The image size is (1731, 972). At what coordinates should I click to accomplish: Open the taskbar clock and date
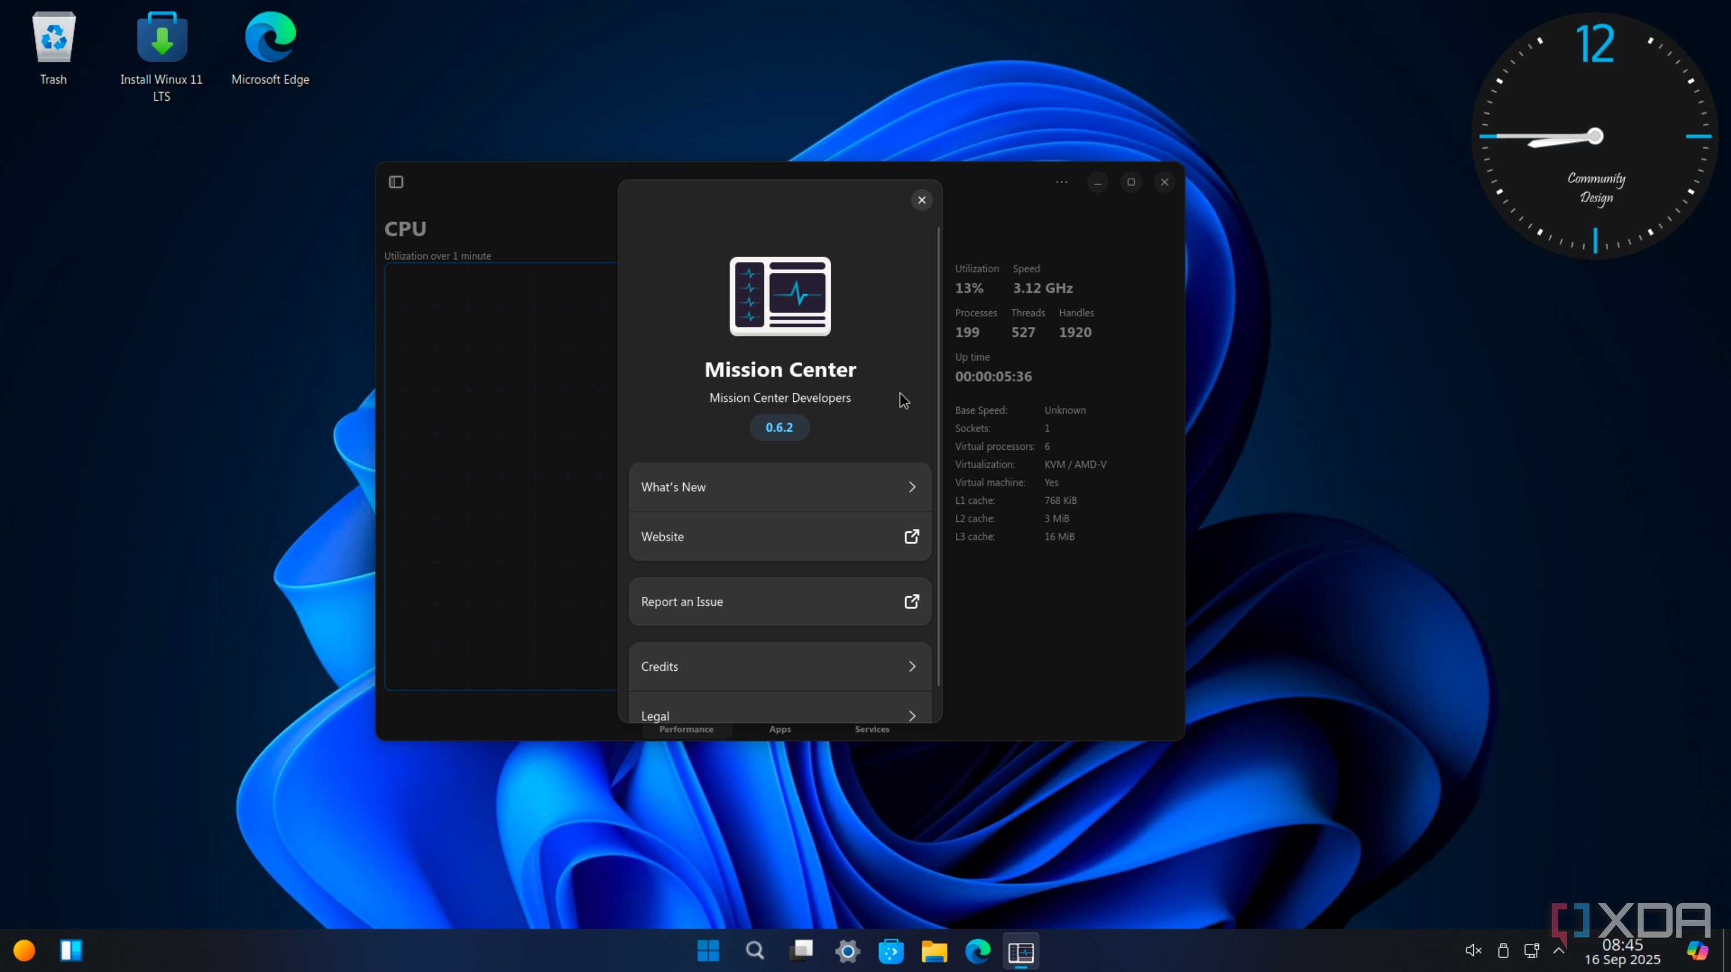1622,952
